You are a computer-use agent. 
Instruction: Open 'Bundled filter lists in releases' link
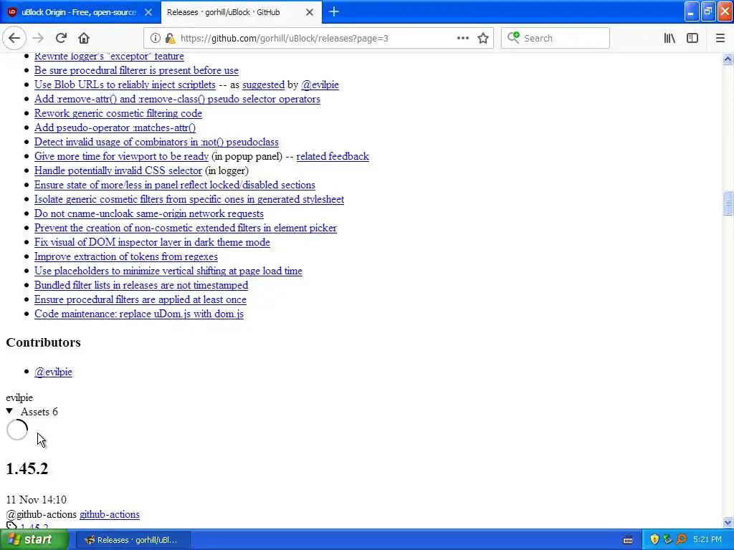(141, 285)
